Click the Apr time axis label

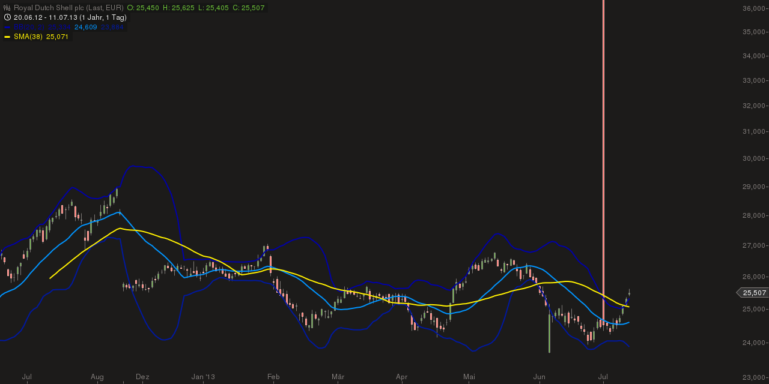[402, 377]
